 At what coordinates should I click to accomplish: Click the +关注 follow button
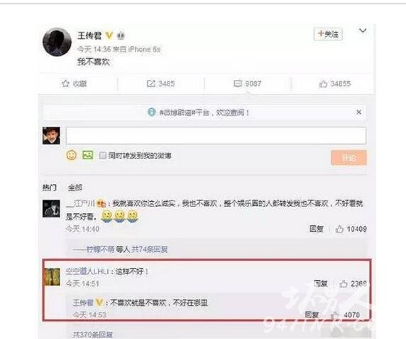(328, 34)
